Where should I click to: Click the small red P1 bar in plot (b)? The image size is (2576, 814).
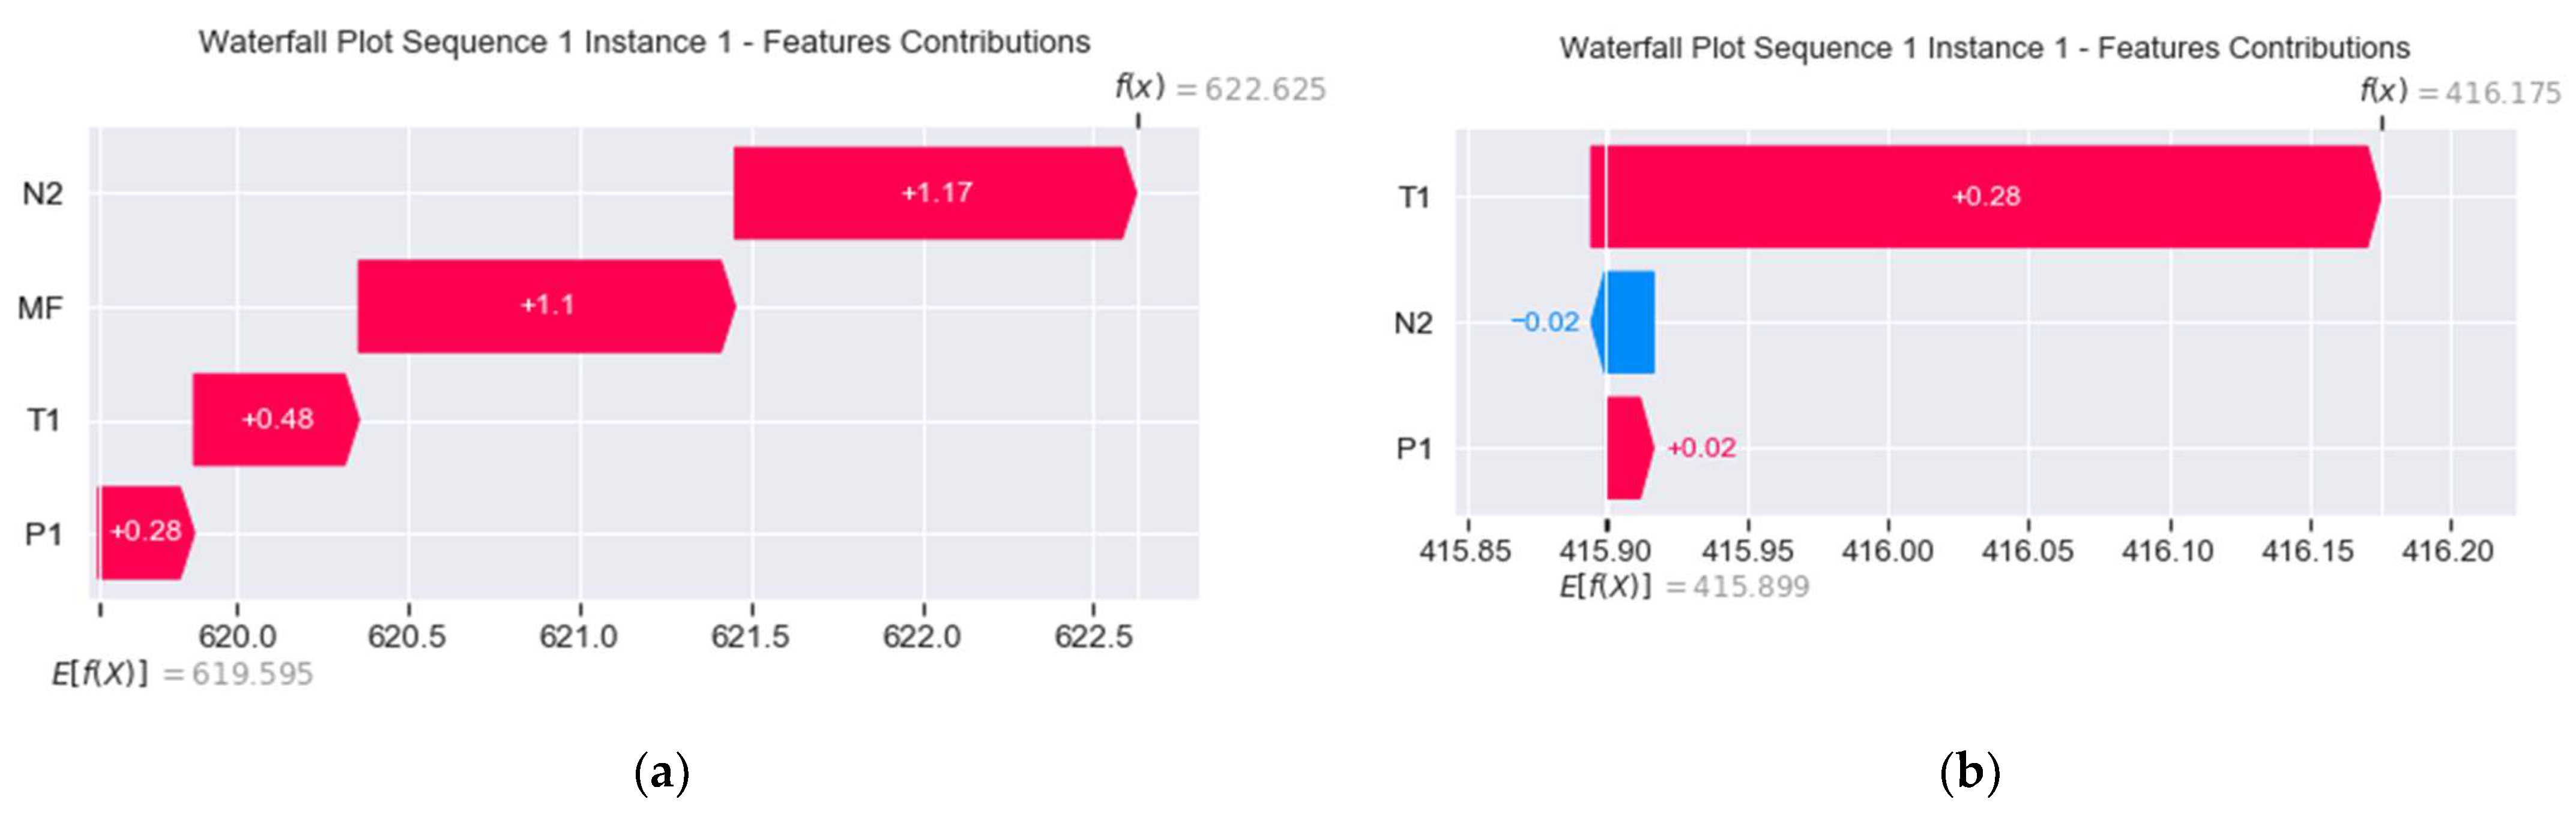click(x=1628, y=449)
